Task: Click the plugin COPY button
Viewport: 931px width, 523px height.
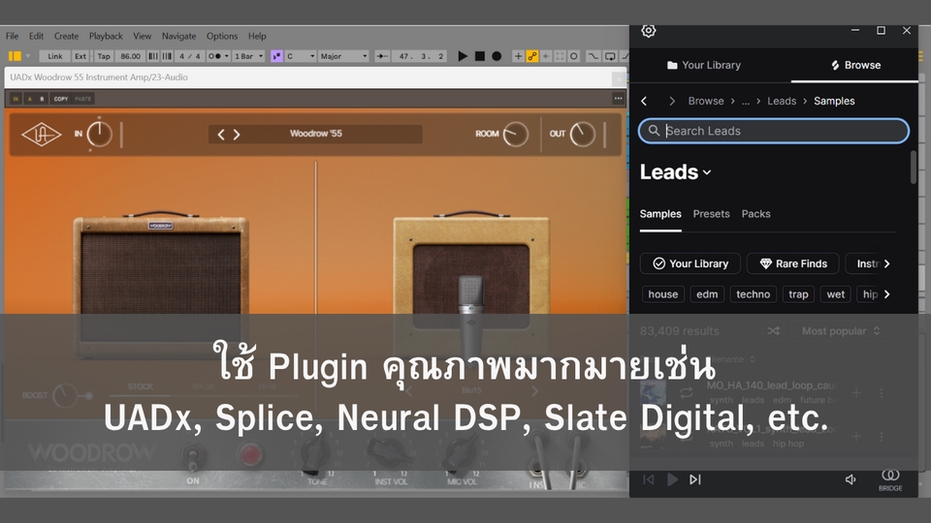Action: click(61, 99)
